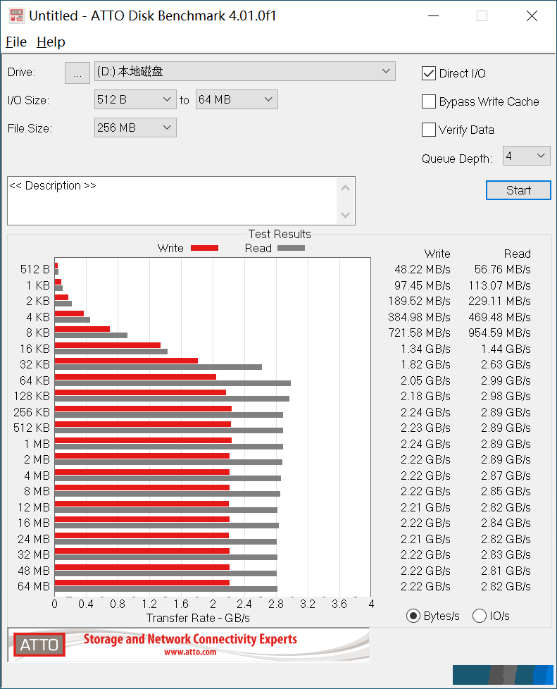Click the drive browse button with ellipsis

click(77, 73)
